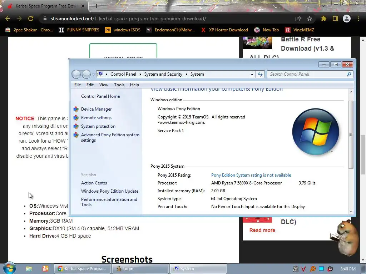Click the share page icon in address bar
Viewport: 366px width, 274px height.
click(298, 19)
